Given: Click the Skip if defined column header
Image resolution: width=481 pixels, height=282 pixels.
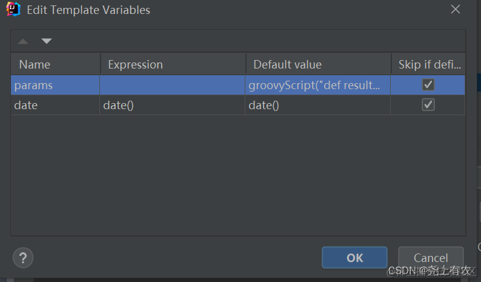Looking at the screenshot, I should pos(428,64).
